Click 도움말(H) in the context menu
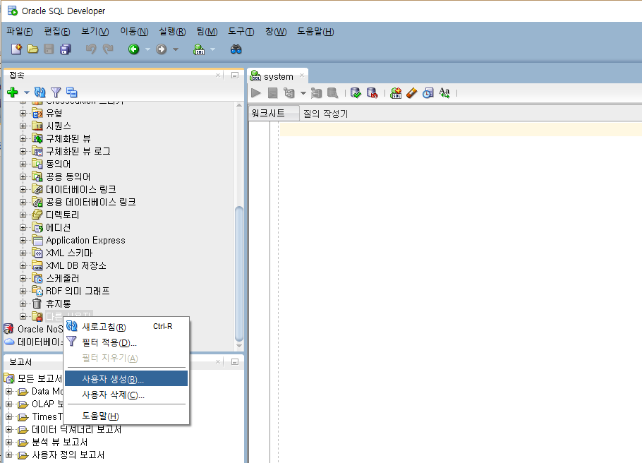642x463 pixels. tap(126, 416)
